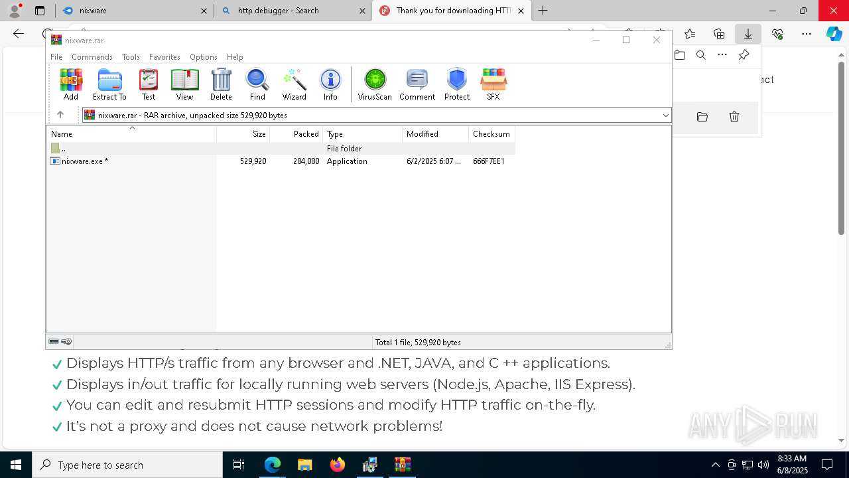Sort by the Packed column header
The width and height of the screenshot is (849, 478).
click(296, 134)
